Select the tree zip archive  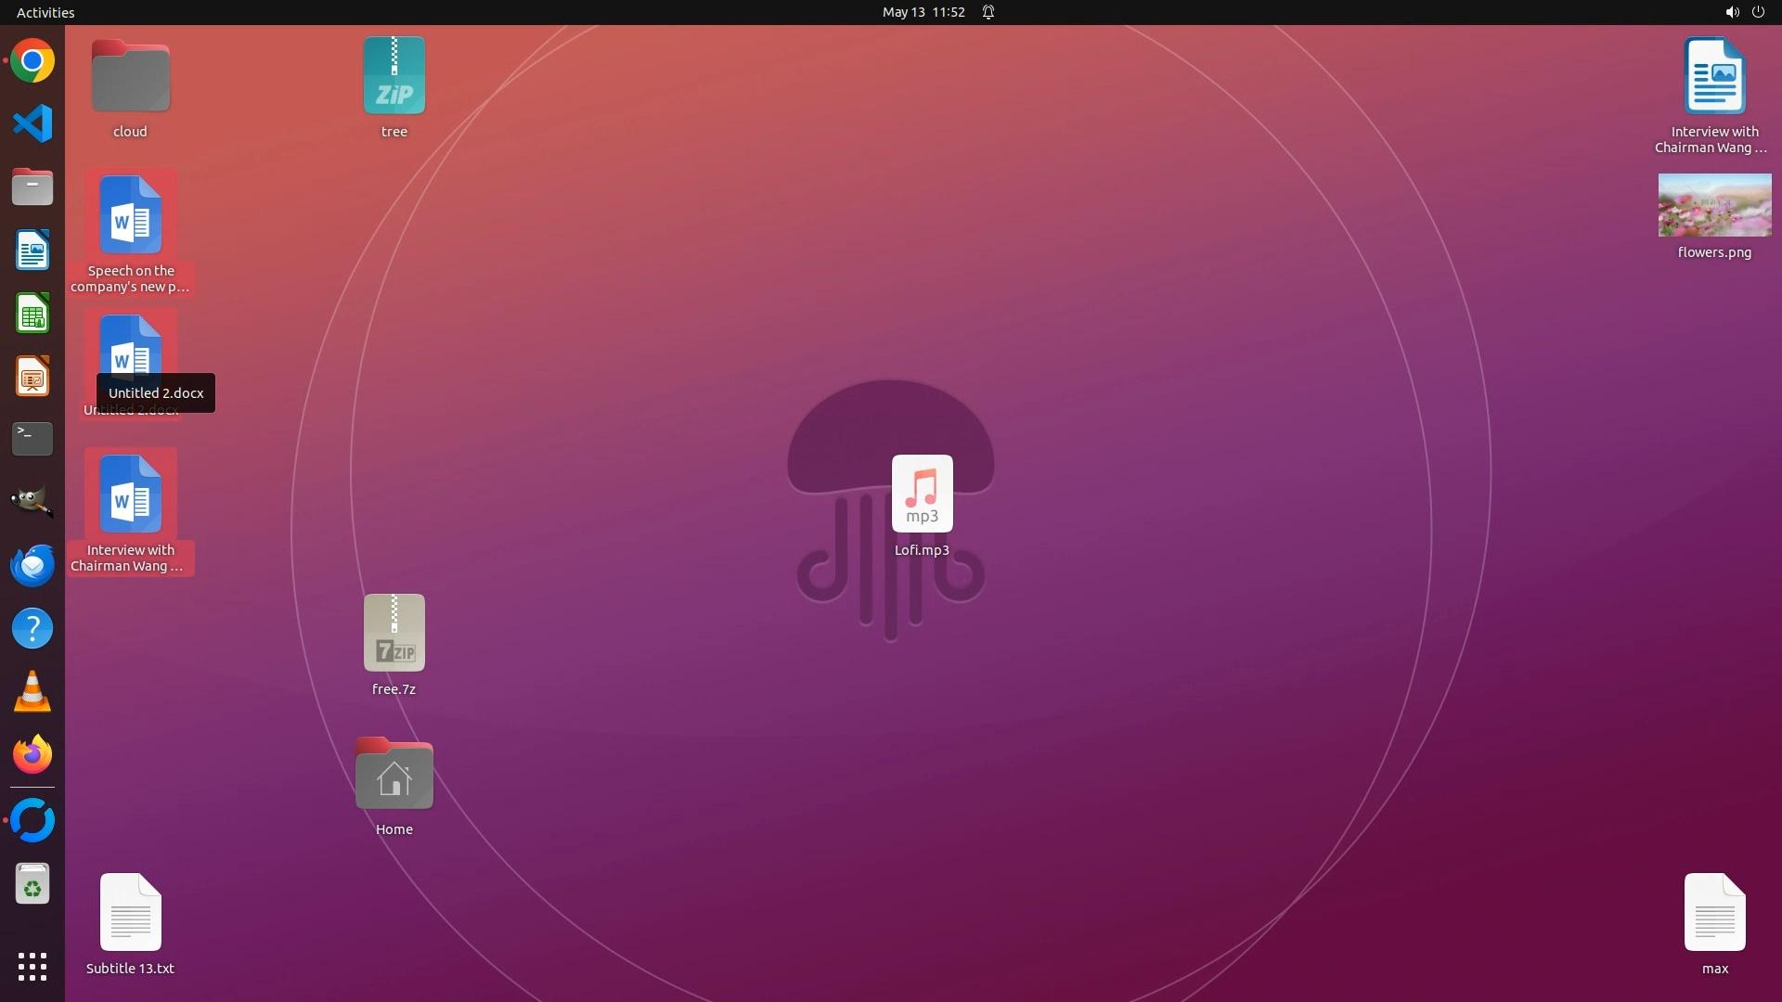pyautogui.click(x=394, y=76)
